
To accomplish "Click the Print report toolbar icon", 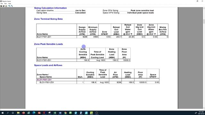I will pyautogui.click(x=4, y=6).
